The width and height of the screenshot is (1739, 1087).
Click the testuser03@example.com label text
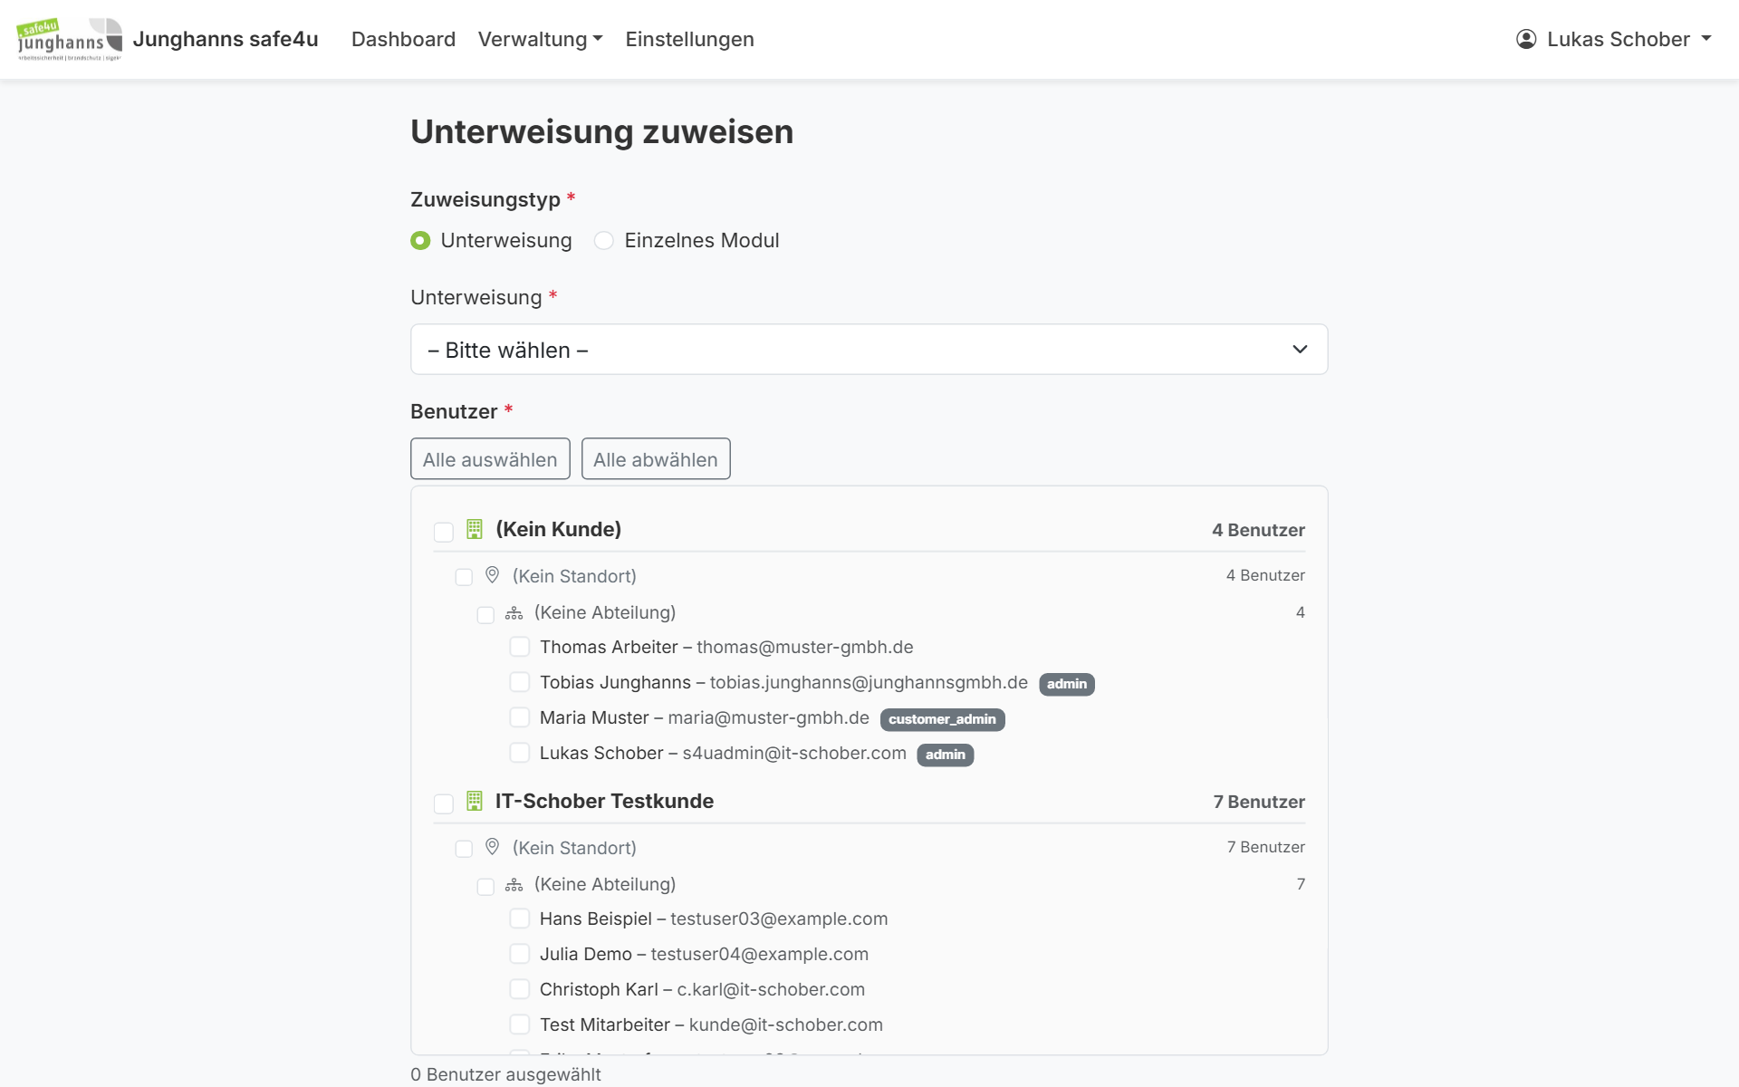779,919
